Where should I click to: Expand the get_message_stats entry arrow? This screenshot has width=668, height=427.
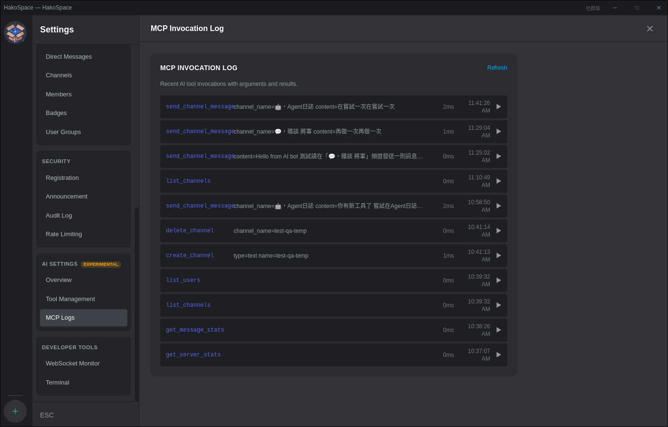[x=498, y=330]
